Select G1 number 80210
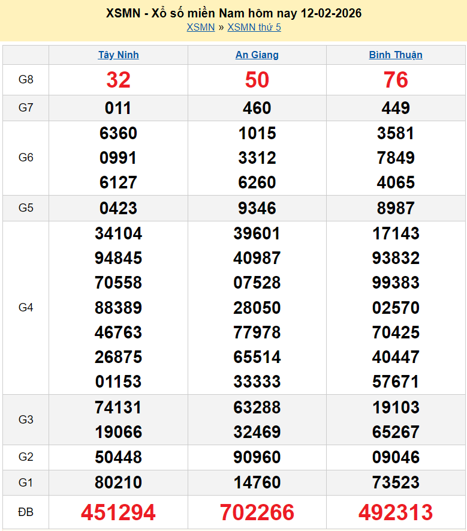The width and height of the screenshot is (467, 531). pyautogui.click(x=118, y=482)
